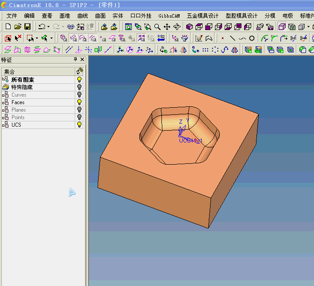Open the 查看 menu
The height and width of the screenshot is (286, 314).
pyautogui.click(x=47, y=16)
